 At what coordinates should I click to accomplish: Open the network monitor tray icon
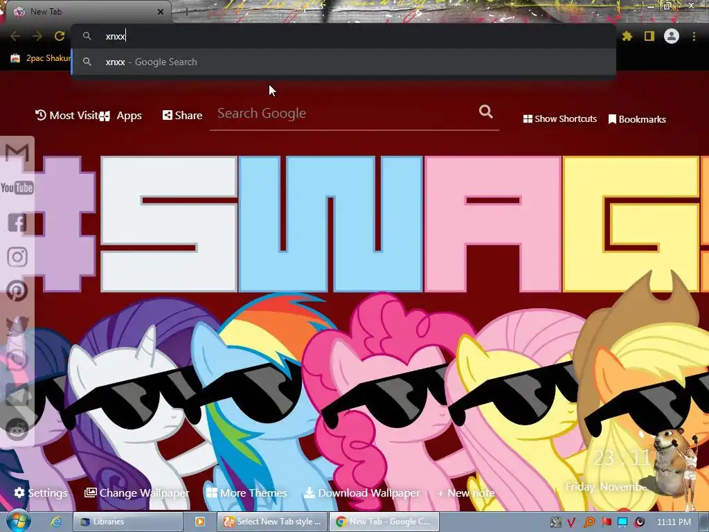622,522
